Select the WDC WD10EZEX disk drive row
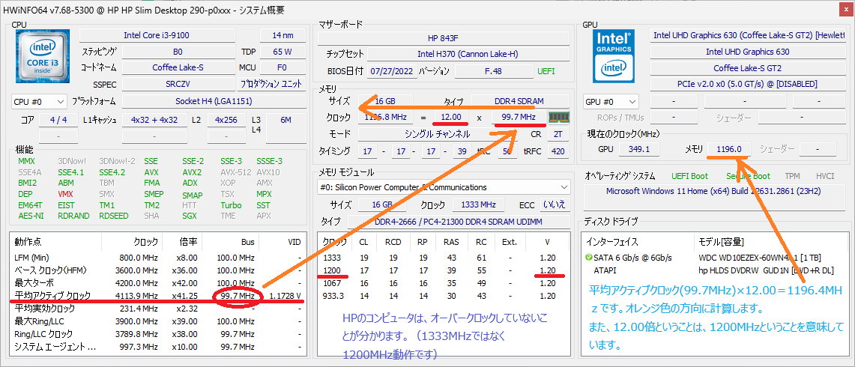Screen dimensions: 855x367 [714, 258]
